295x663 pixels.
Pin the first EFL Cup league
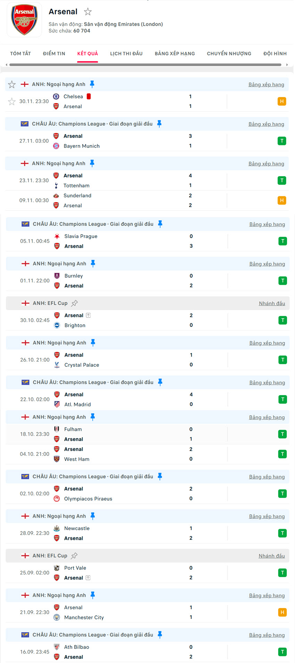[x=74, y=303]
